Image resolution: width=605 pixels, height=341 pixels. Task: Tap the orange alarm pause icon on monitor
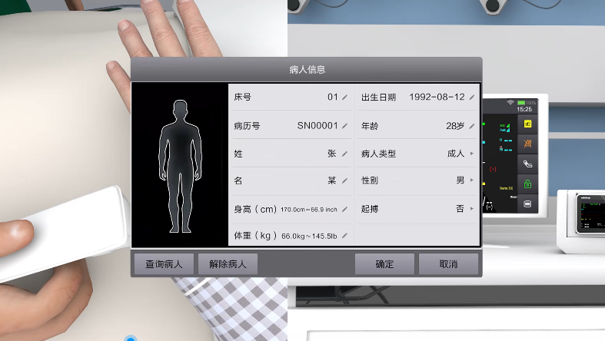[527, 144]
